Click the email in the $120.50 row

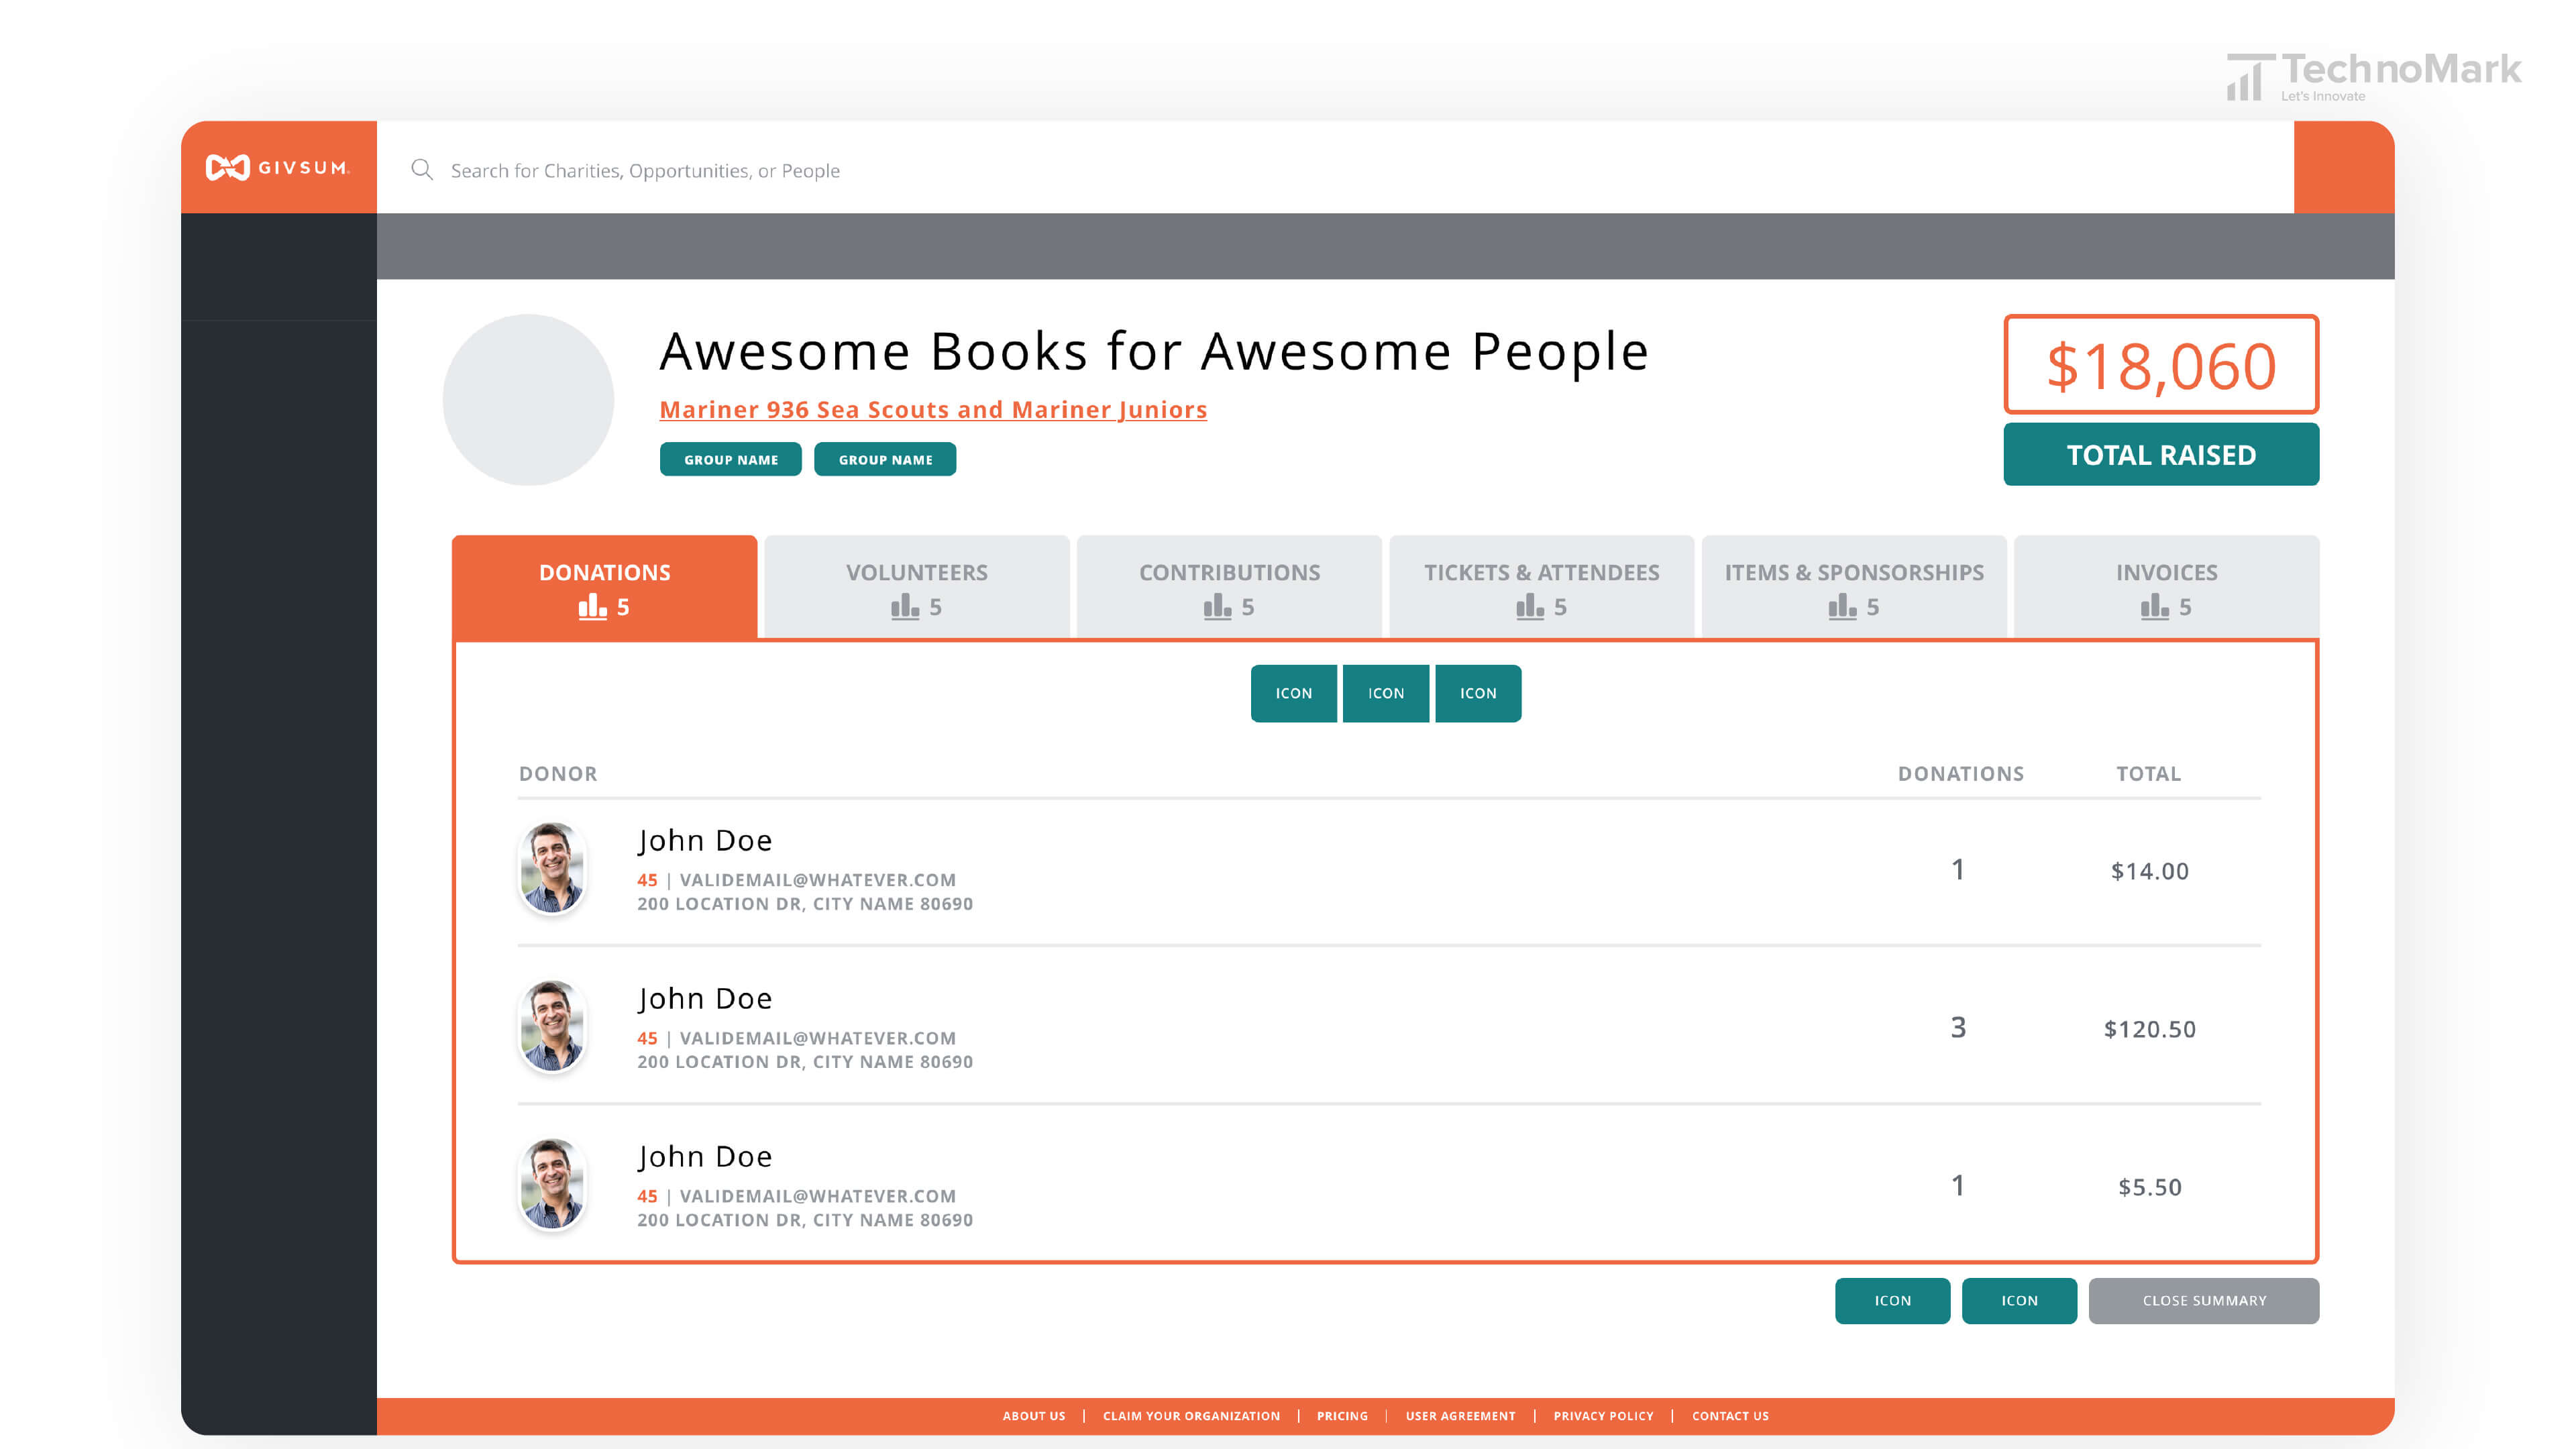click(x=818, y=1038)
